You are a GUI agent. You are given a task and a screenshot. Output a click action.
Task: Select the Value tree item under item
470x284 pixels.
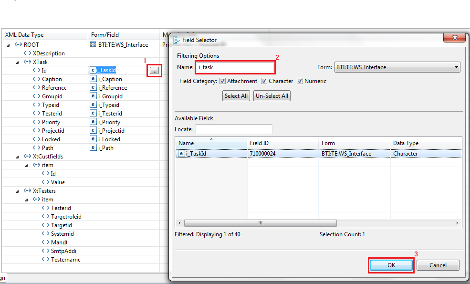[58, 182]
